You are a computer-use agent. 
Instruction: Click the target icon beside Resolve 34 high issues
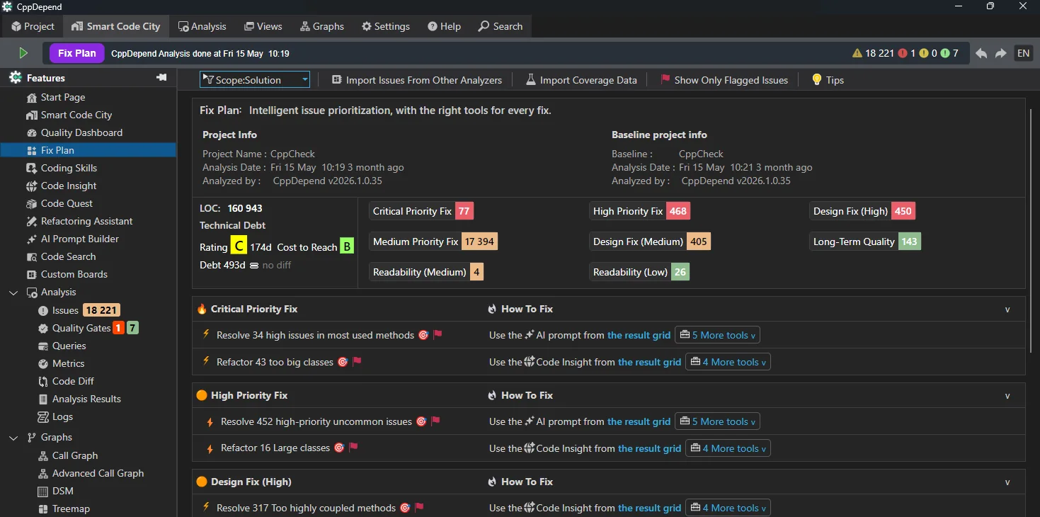click(x=423, y=335)
